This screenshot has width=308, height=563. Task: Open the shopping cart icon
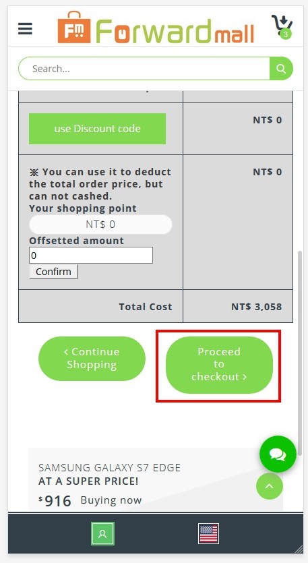click(x=282, y=26)
